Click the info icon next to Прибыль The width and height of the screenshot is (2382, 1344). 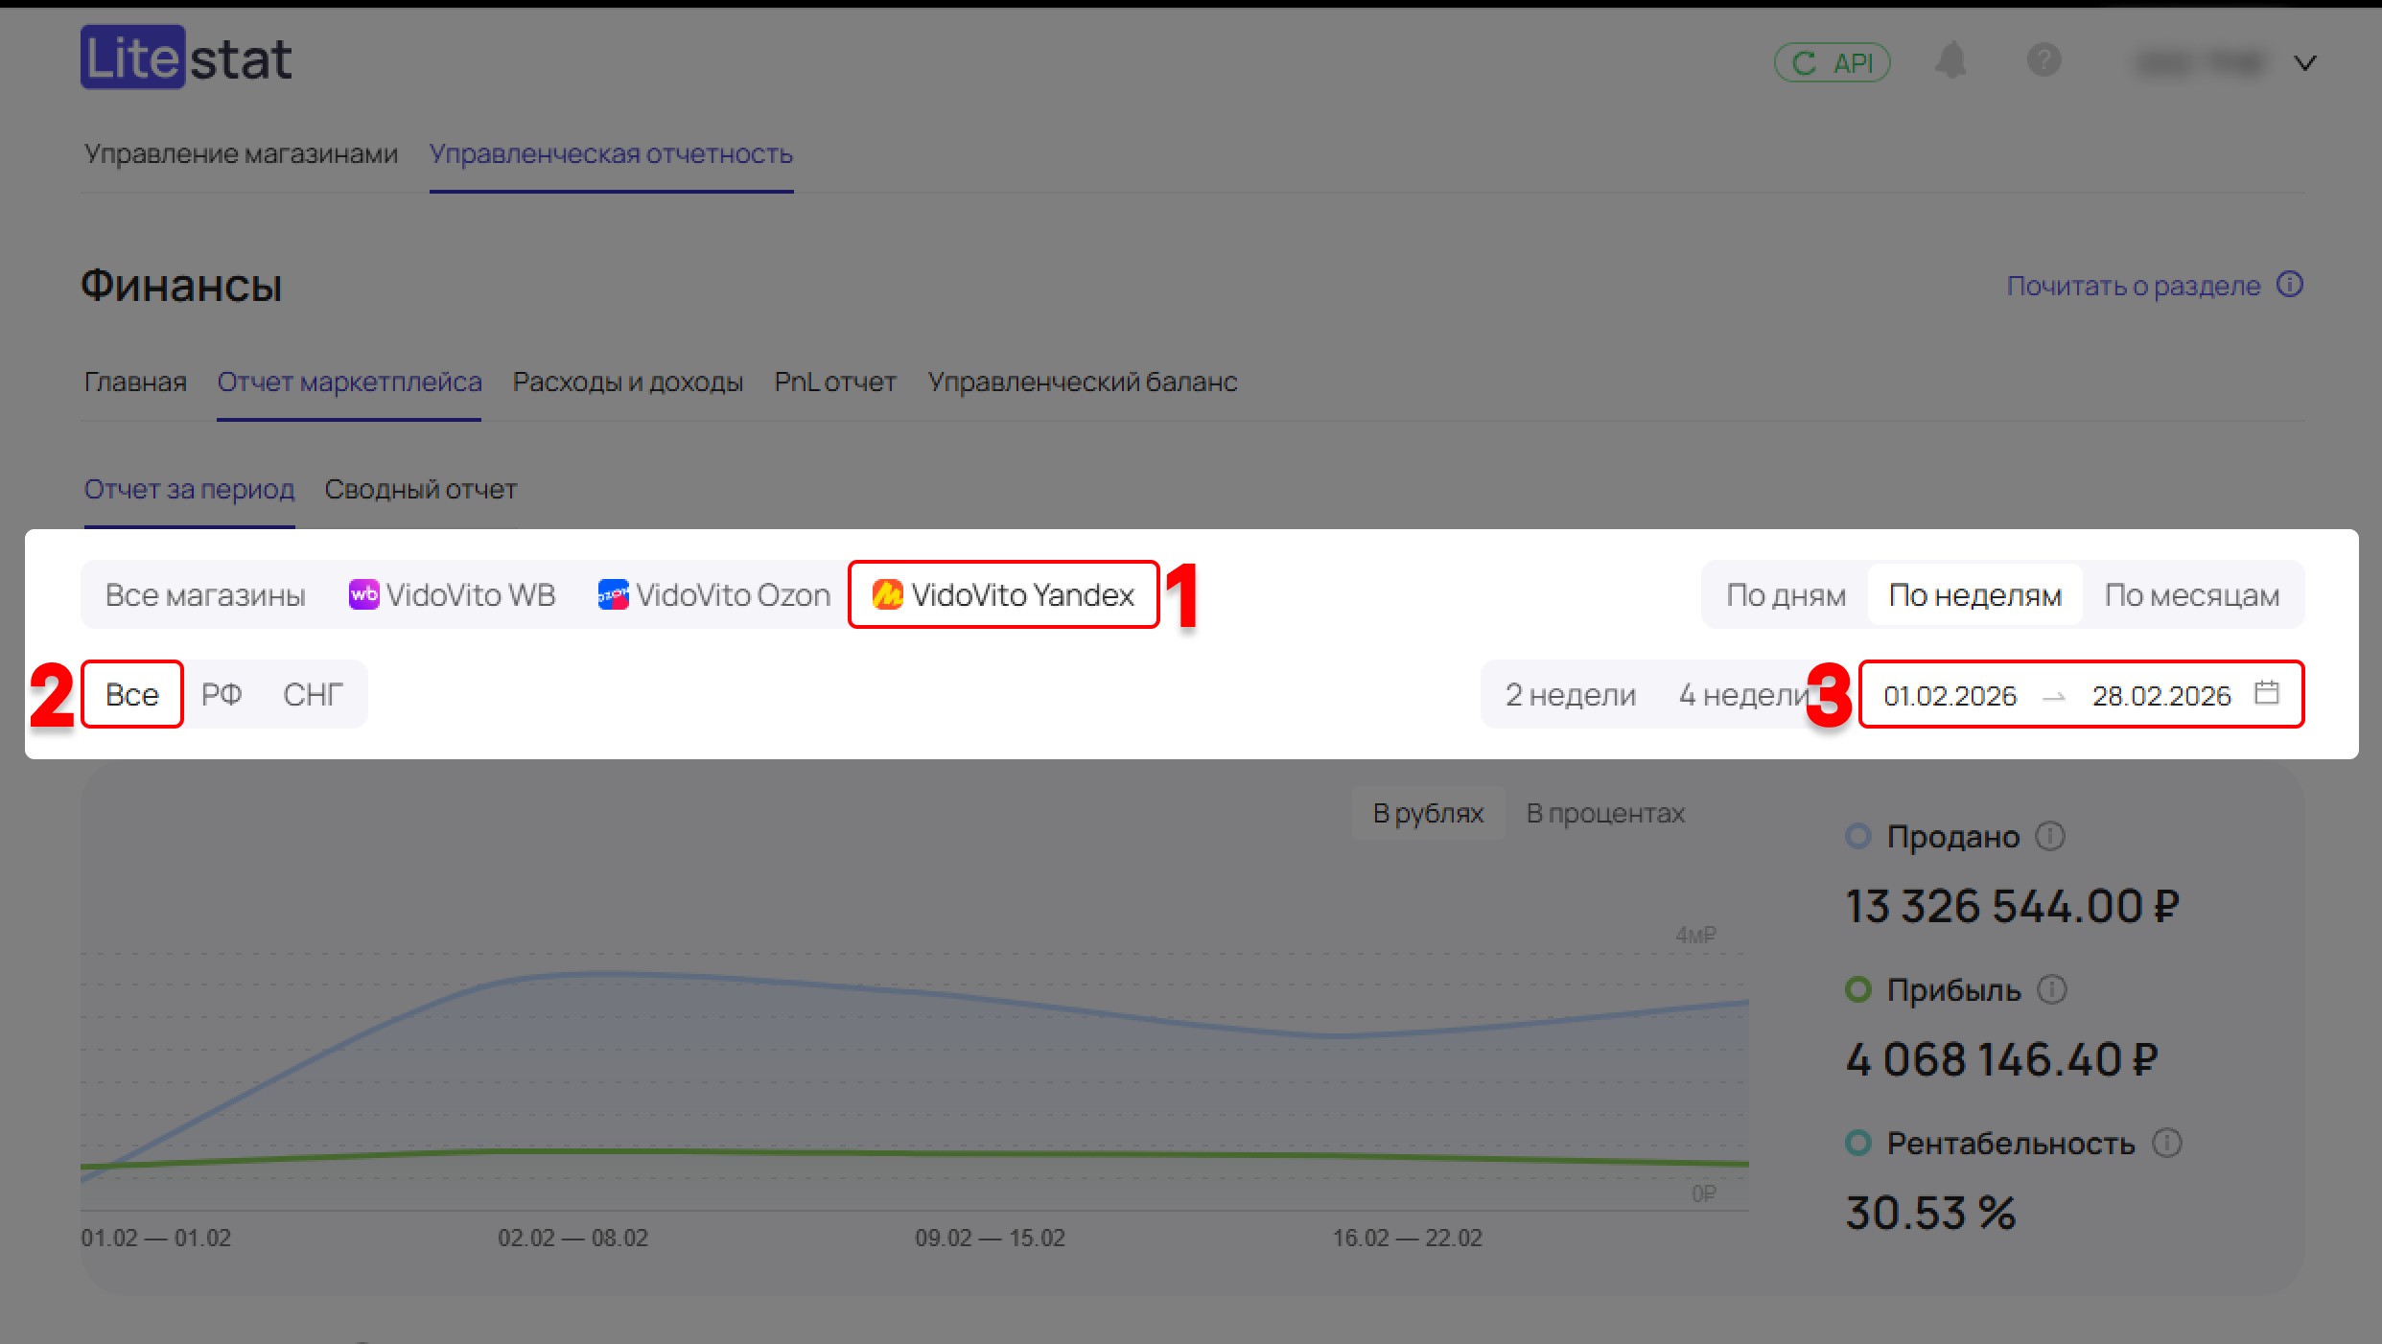(x=2051, y=989)
